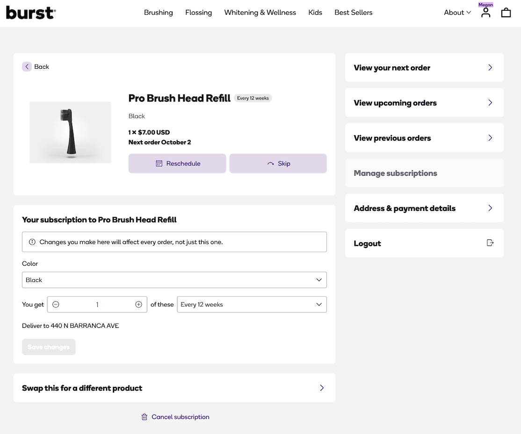Click the Back arrow icon

tap(27, 66)
